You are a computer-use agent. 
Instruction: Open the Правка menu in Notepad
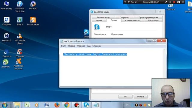pos(72,46)
